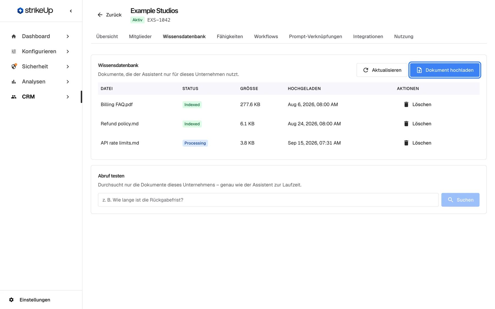Image resolution: width=495 pixels, height=309 pixels.
Task: Open Einstellungen at sidebar bottom
Action: pyautogui.click(x=35, y=300)
